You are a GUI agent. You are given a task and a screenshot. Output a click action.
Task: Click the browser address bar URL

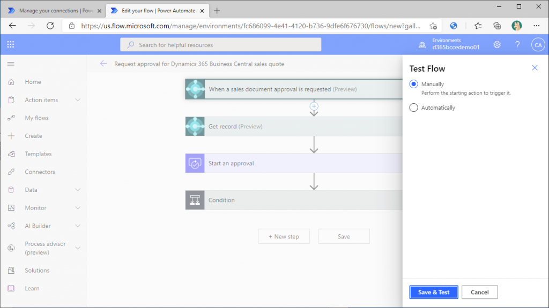point(250,26)
